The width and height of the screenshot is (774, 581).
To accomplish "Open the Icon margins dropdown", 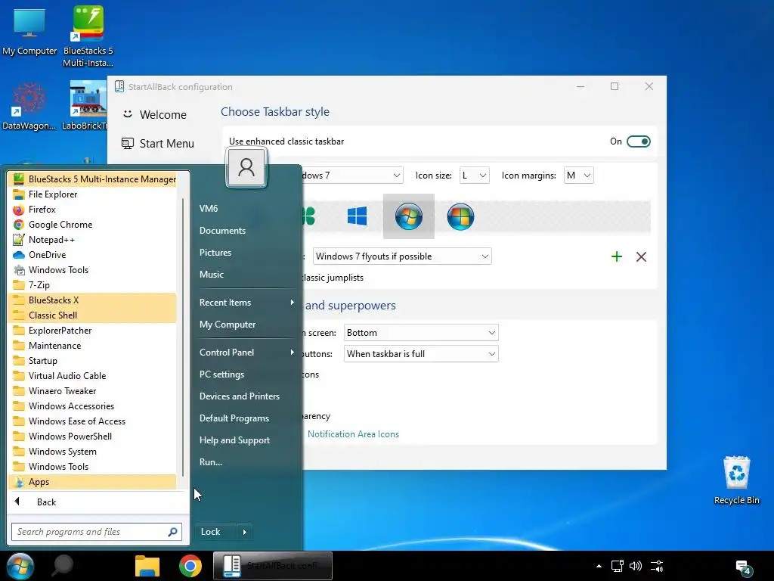I will click(x=578, y=176).
